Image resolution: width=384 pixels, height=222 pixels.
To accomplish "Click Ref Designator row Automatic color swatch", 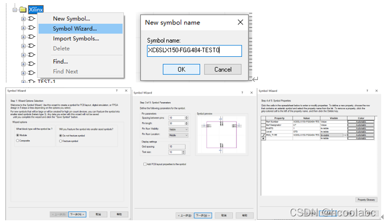I will tap(361, 125).
